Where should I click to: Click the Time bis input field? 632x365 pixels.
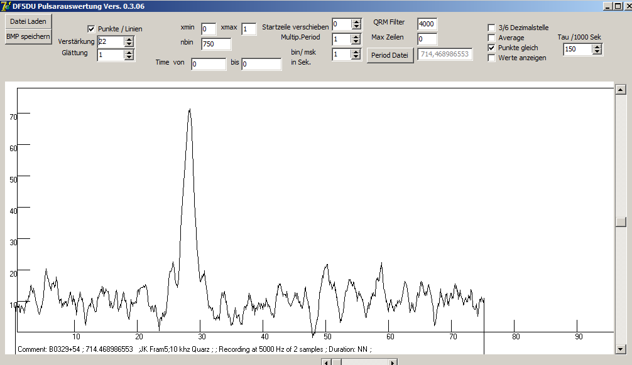pyautogui.click(x=261, y=64)
